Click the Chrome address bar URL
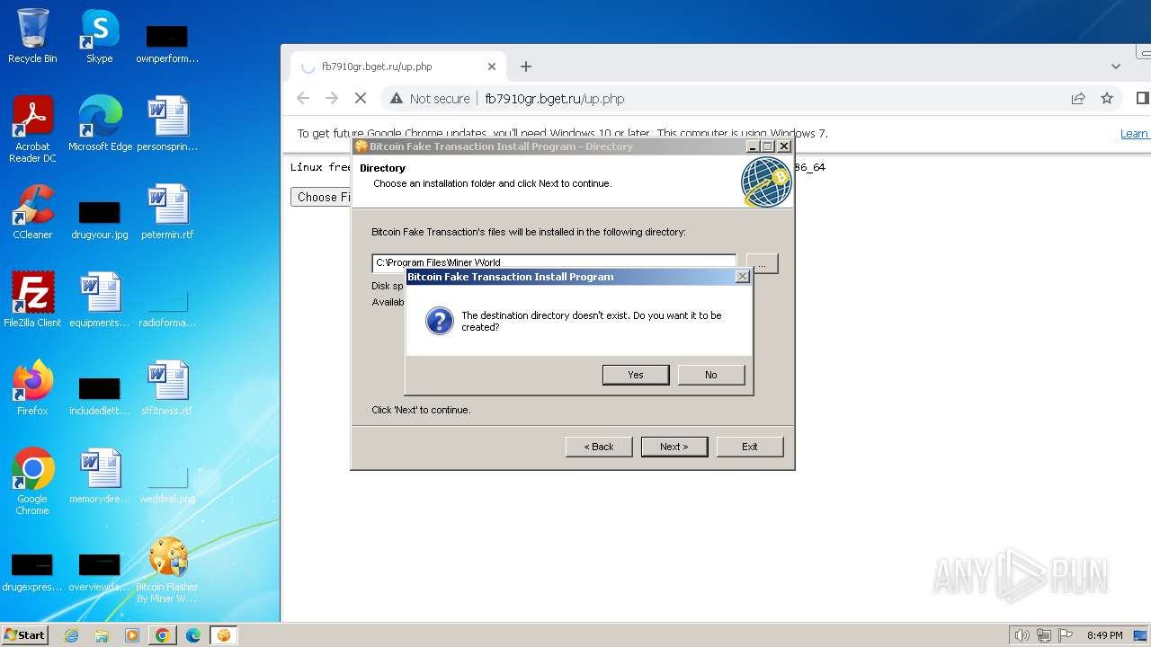This screenshot has width=1151, height=647. coord(555,99)
